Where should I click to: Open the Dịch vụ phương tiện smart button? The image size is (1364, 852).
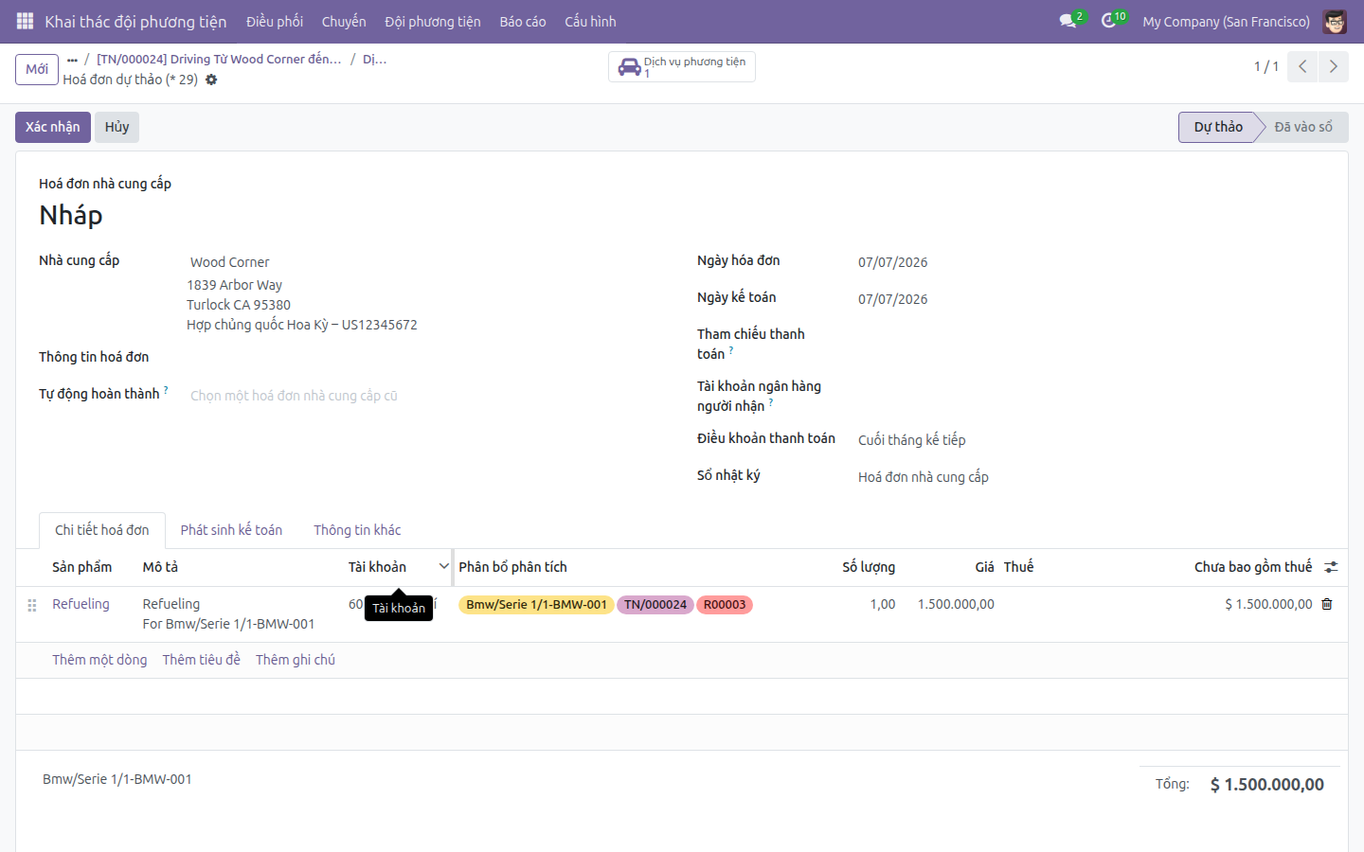[x=682, y=66]
